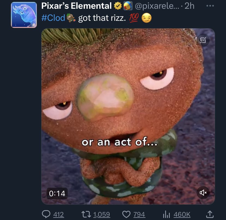Viewport: 226px width, 220px height.
Task: Open the Pixar's Elemental display name
Action: click(x=76, y=6)
